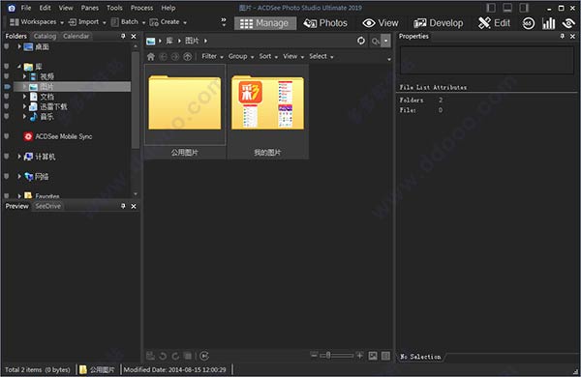This screenshot has width=581, height=377.
Task: Click the rotate left icon in bottom toolbar
Action: pos(163,356)
